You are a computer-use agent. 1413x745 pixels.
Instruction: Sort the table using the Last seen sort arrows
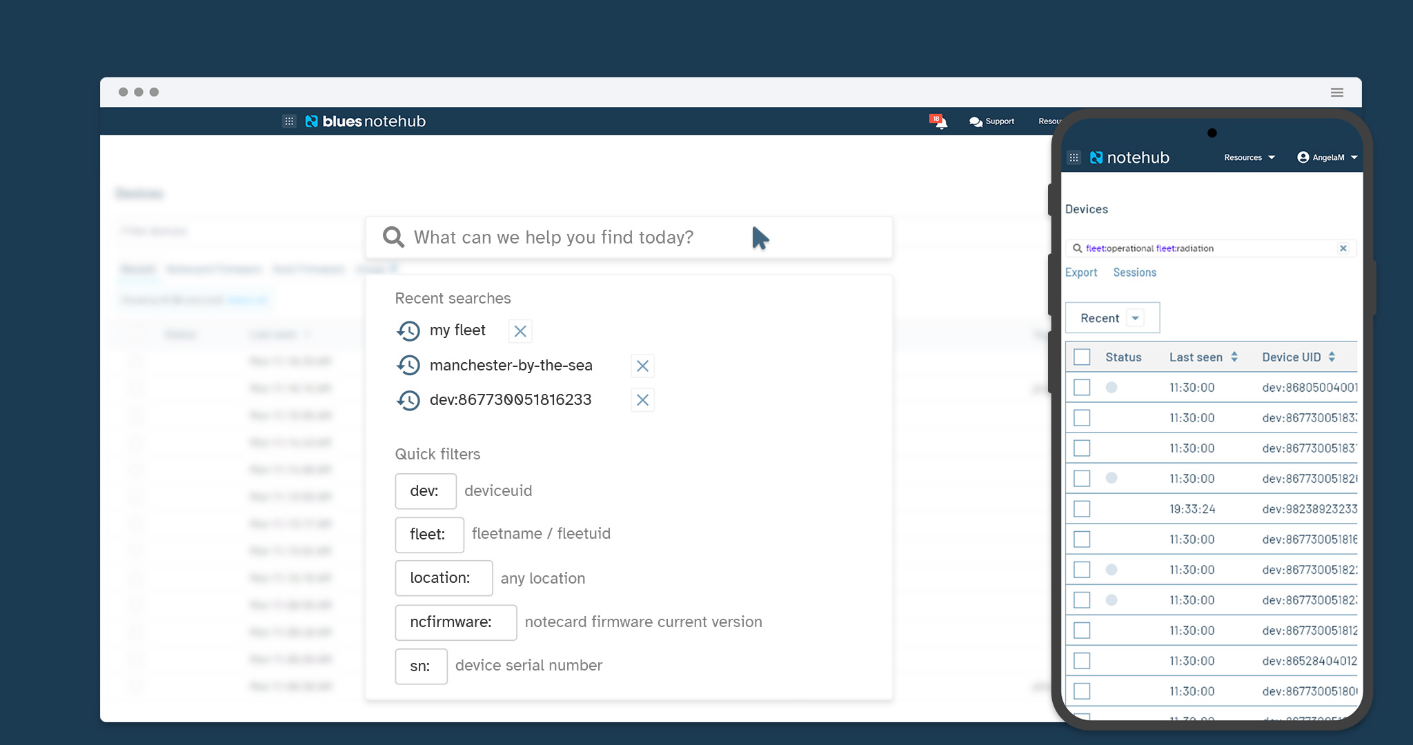1235,357
